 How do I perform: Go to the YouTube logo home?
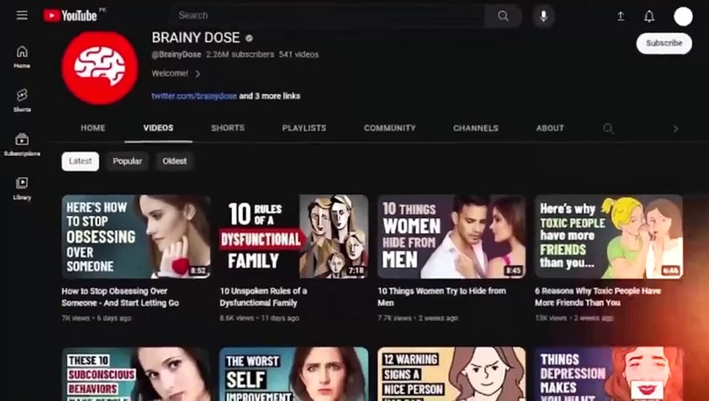pyautogui.click(x=71, y=16)
